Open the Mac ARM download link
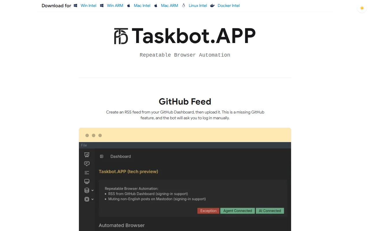This screenshot has height=231, width=370. [x=169, y=5]
